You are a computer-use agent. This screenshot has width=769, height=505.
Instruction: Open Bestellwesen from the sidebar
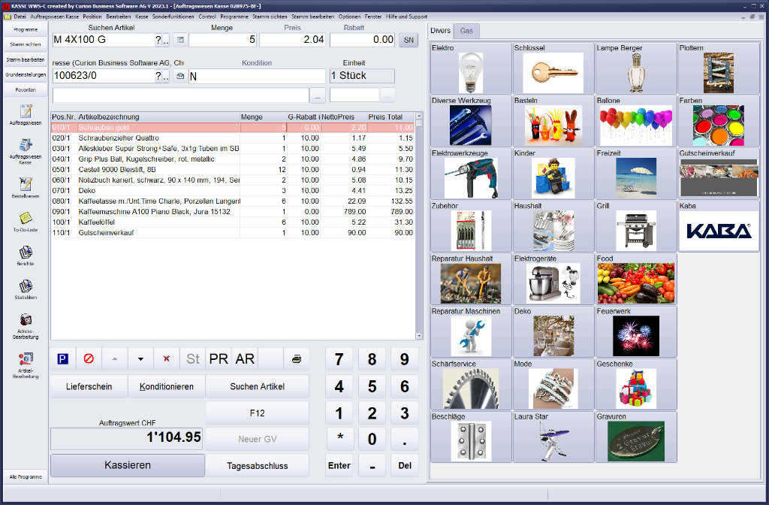pos(26,187)
